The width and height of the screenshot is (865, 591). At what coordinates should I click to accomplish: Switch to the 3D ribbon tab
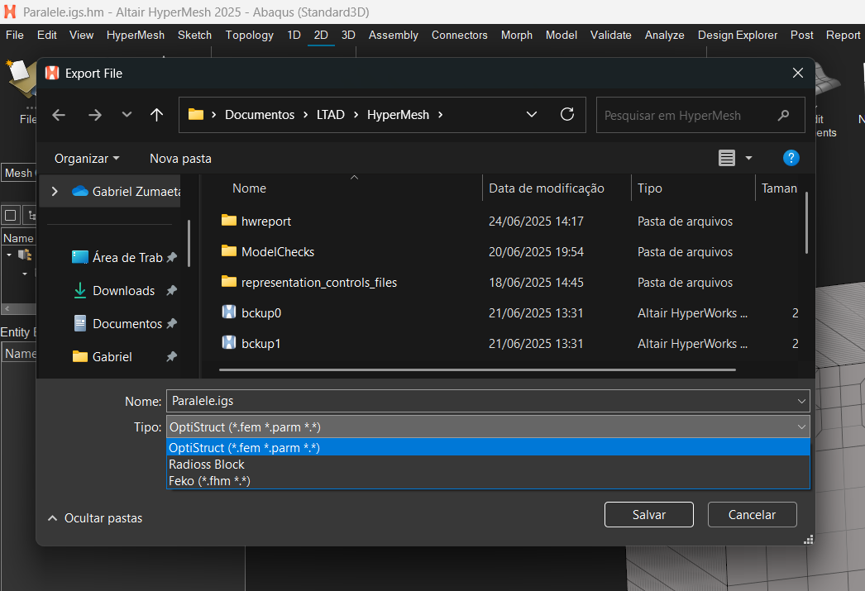point(348,35)
